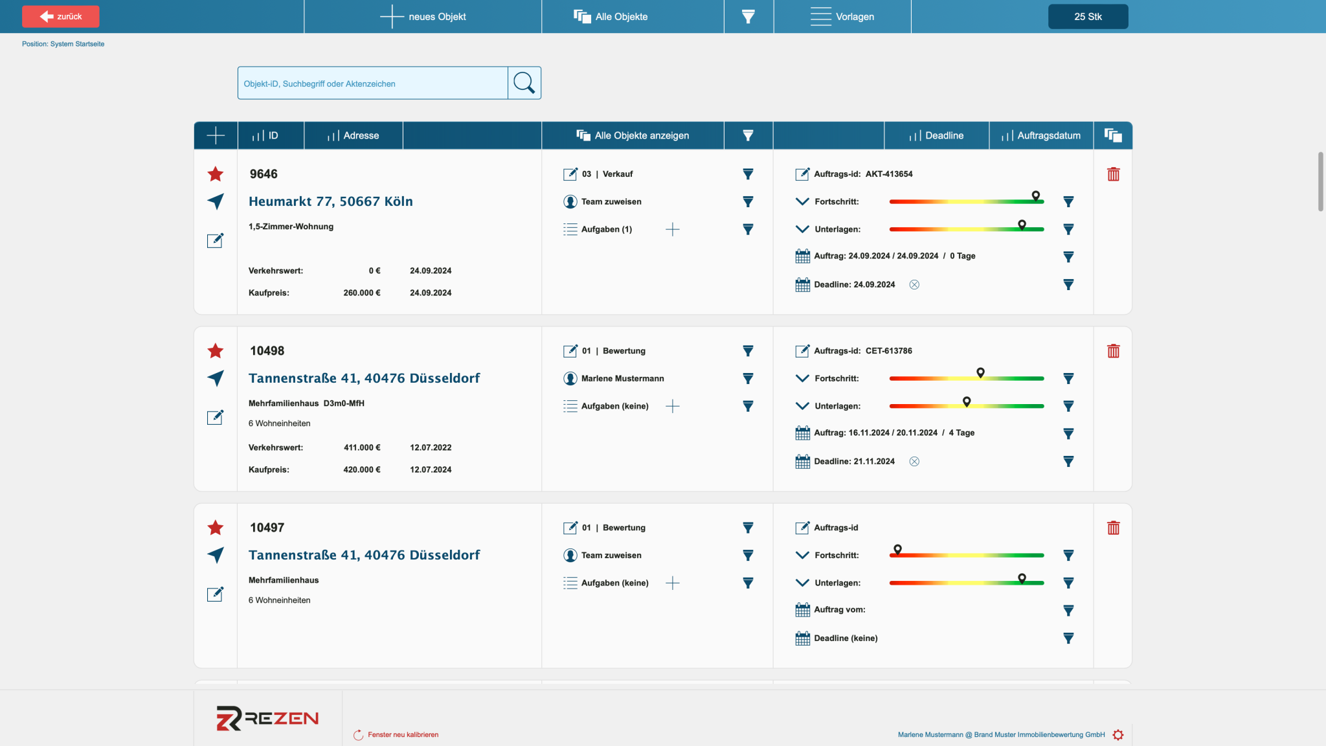Filter by 03 | Verkauf status

(x=748, y=174)
